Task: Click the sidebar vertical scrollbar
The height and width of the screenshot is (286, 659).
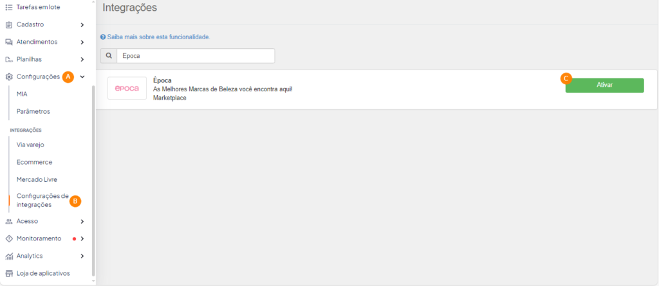Action: [93, 181]
